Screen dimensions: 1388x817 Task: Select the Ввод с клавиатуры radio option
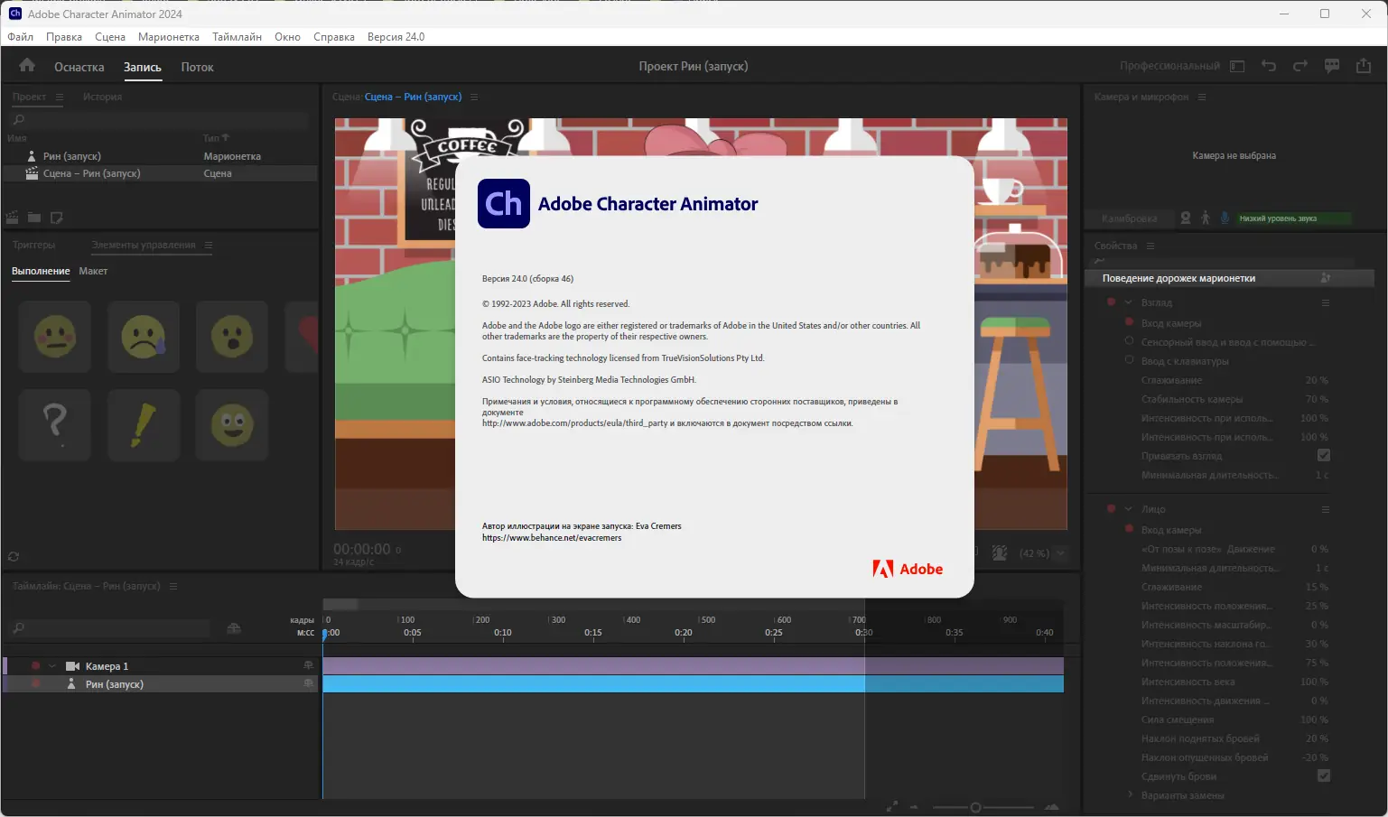pyautogui.click(x=1129, y=360)
